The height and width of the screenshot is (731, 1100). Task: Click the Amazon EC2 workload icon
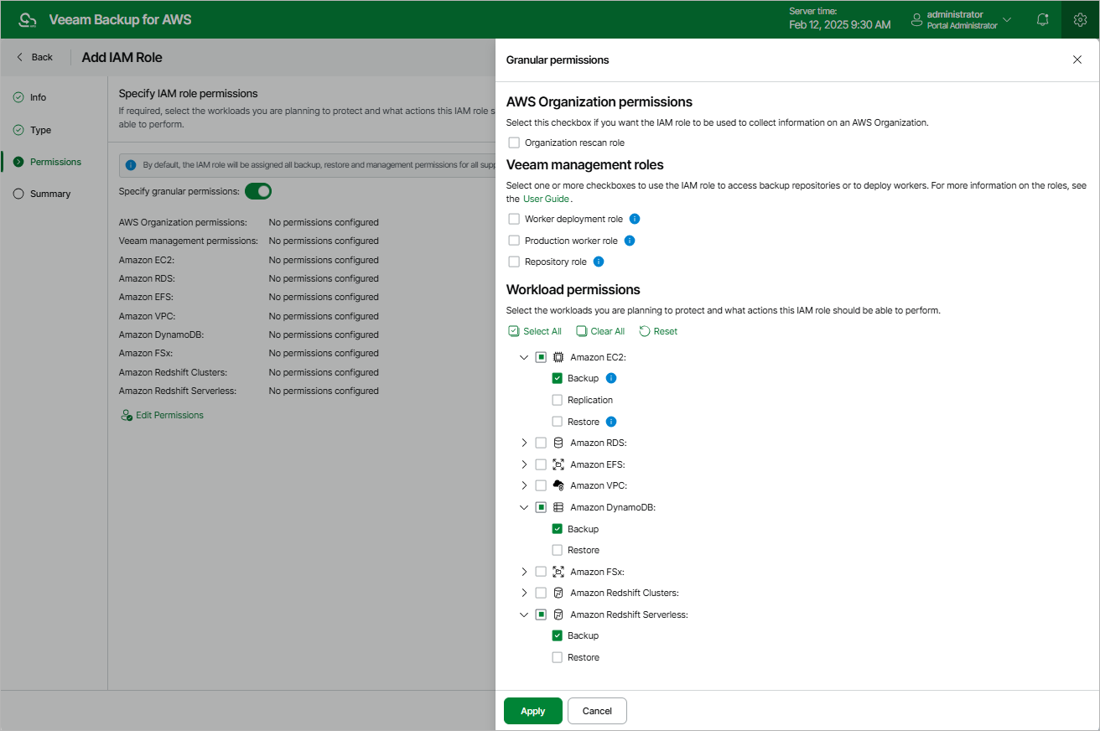558,357
